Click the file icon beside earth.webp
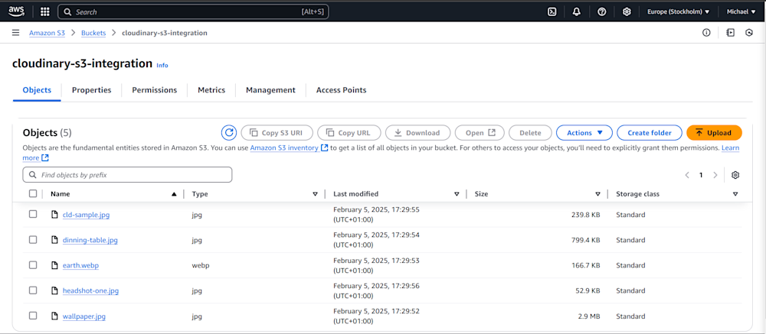Screen dimensions: 766x334 click(55, 265)
